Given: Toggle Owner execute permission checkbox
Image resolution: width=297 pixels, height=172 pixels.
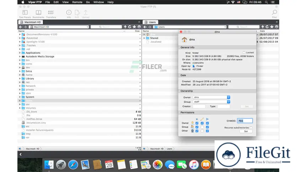Looking at the screenshot, I should [x=207, y=123].
